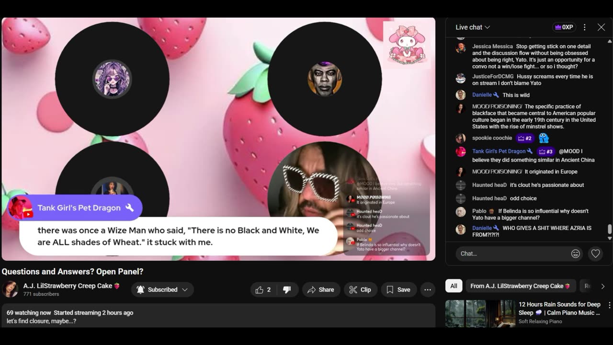Open Subscribed notification dropdown
The width and height of the screenshot is (613, 345).
[162, 289]
